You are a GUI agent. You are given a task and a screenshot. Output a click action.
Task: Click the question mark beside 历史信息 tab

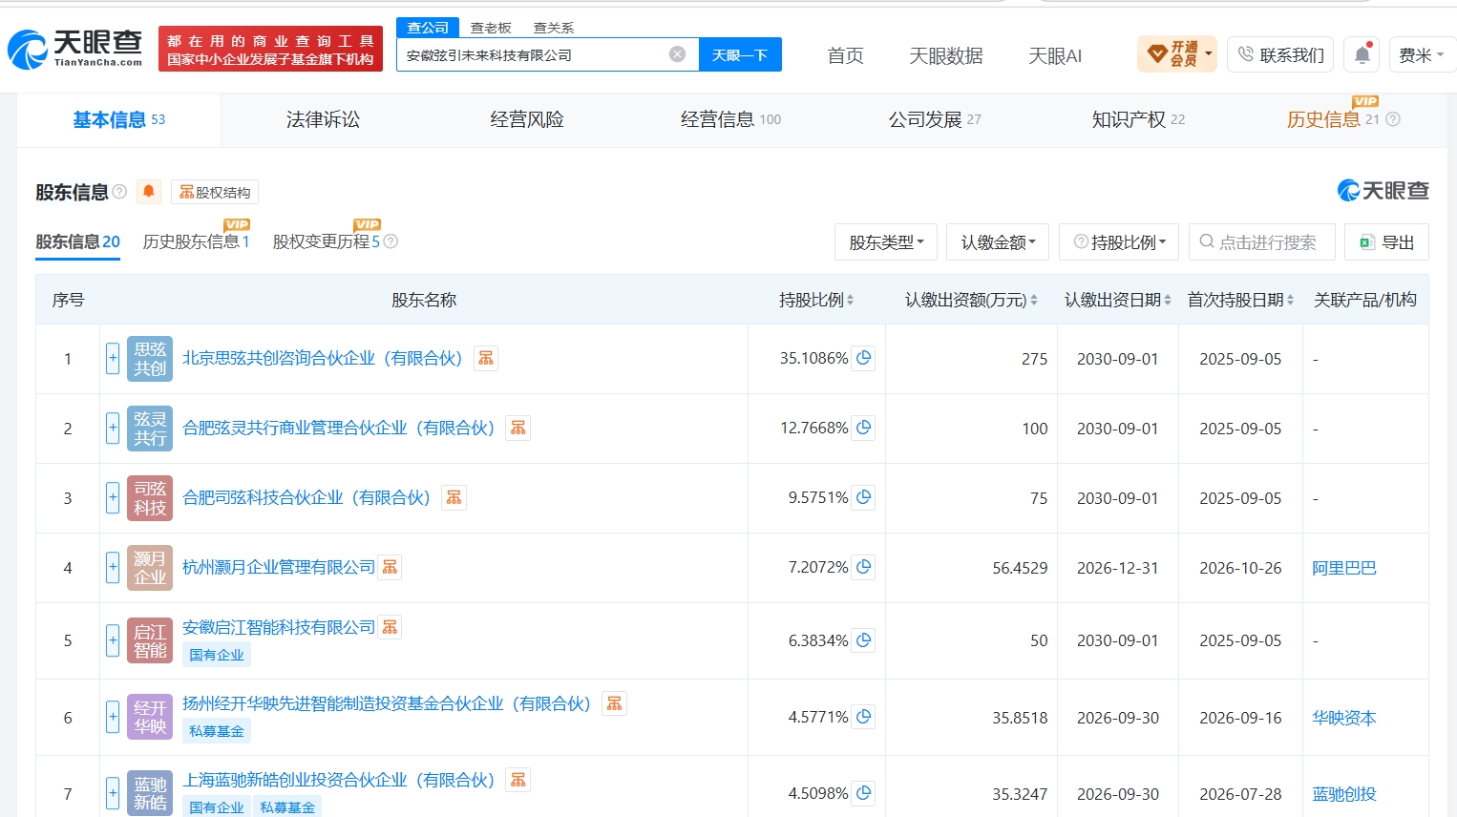[1393, 119]
